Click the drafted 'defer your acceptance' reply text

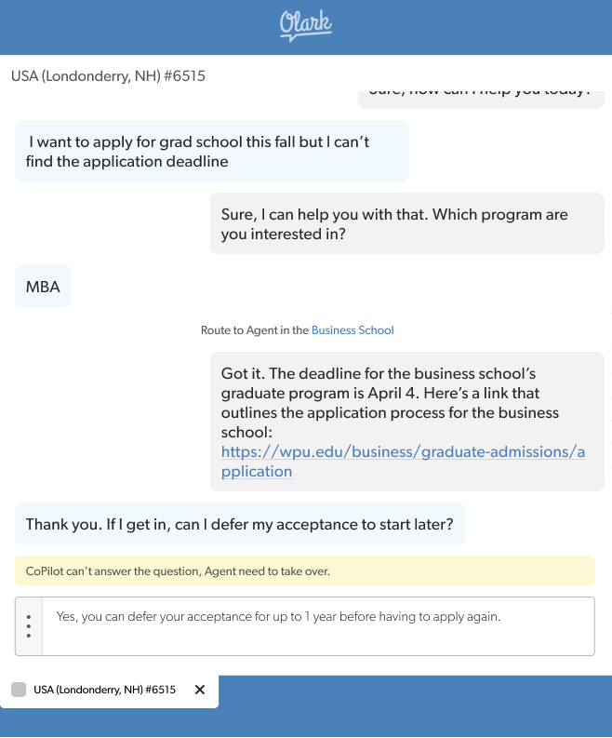278,616
